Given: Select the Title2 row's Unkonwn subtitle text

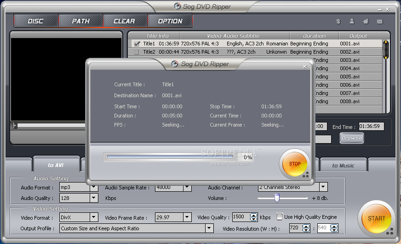Looking at the screenshot, I should [276, 52].
